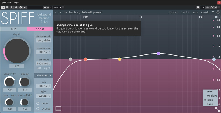This screenshot has height=113, width=221.
Task: Click undo in the header
Action: click(x=173, y=12)
